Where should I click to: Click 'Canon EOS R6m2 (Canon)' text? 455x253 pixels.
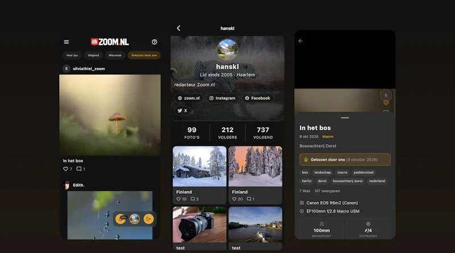click(332, 203)
